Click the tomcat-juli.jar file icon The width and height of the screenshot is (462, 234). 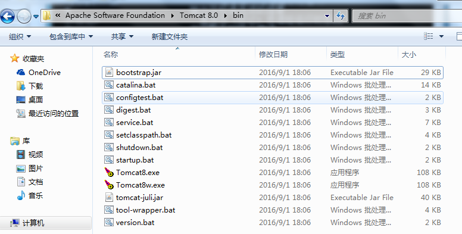(109, 197)
